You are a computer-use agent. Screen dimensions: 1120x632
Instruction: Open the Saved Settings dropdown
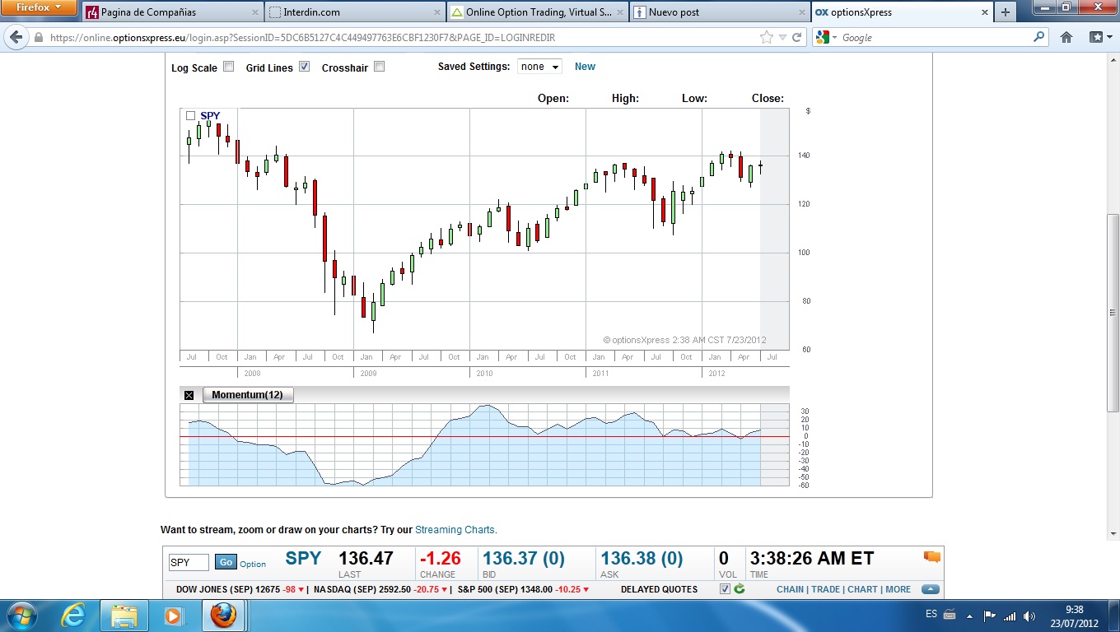(539, 67)
